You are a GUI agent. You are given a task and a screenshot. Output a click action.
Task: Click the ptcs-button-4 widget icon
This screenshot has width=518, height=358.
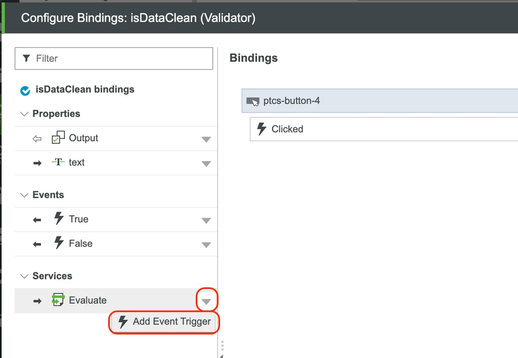[253, 101]
